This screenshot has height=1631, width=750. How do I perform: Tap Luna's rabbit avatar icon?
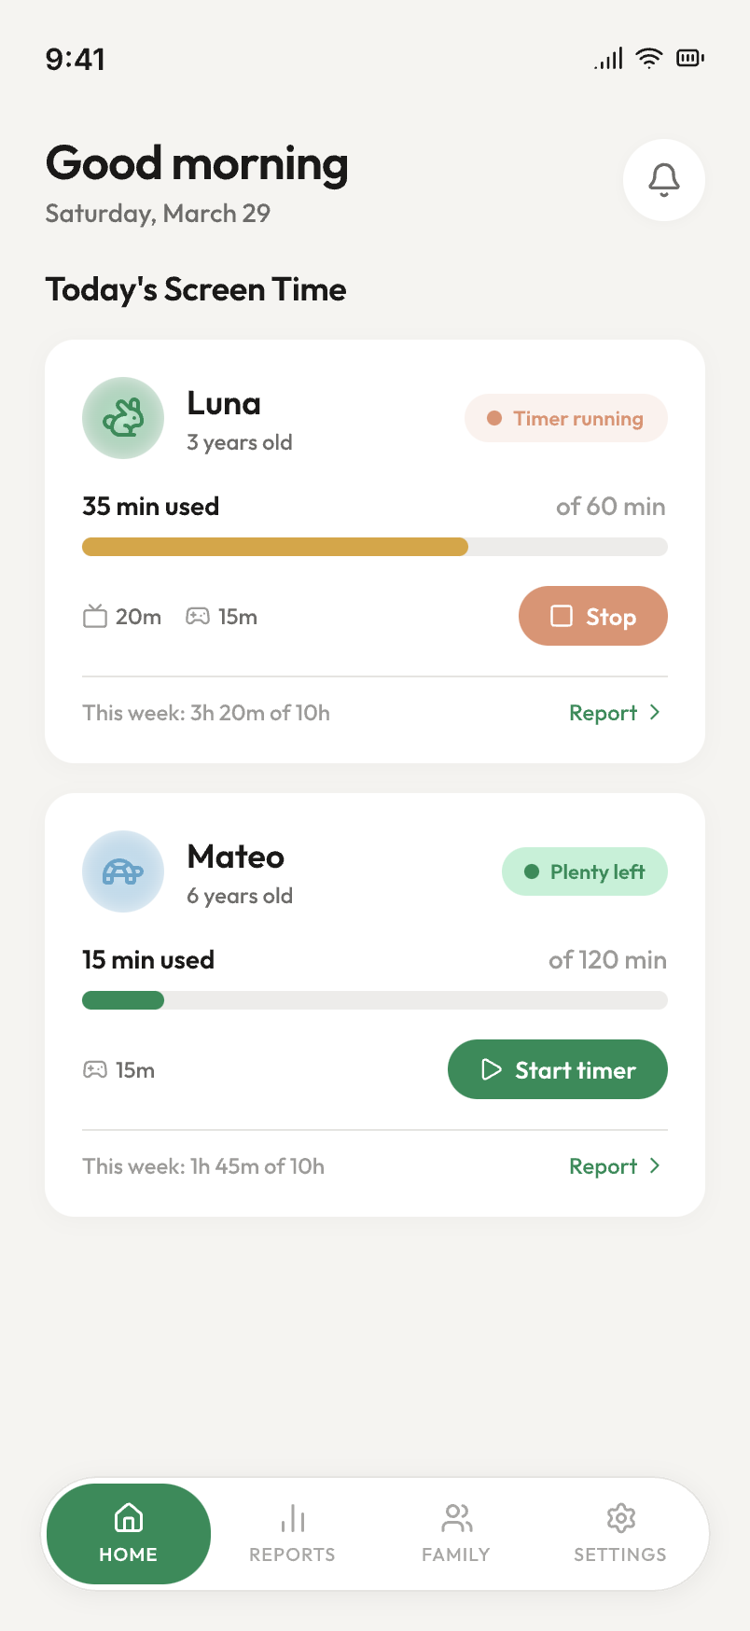(123, 418)
